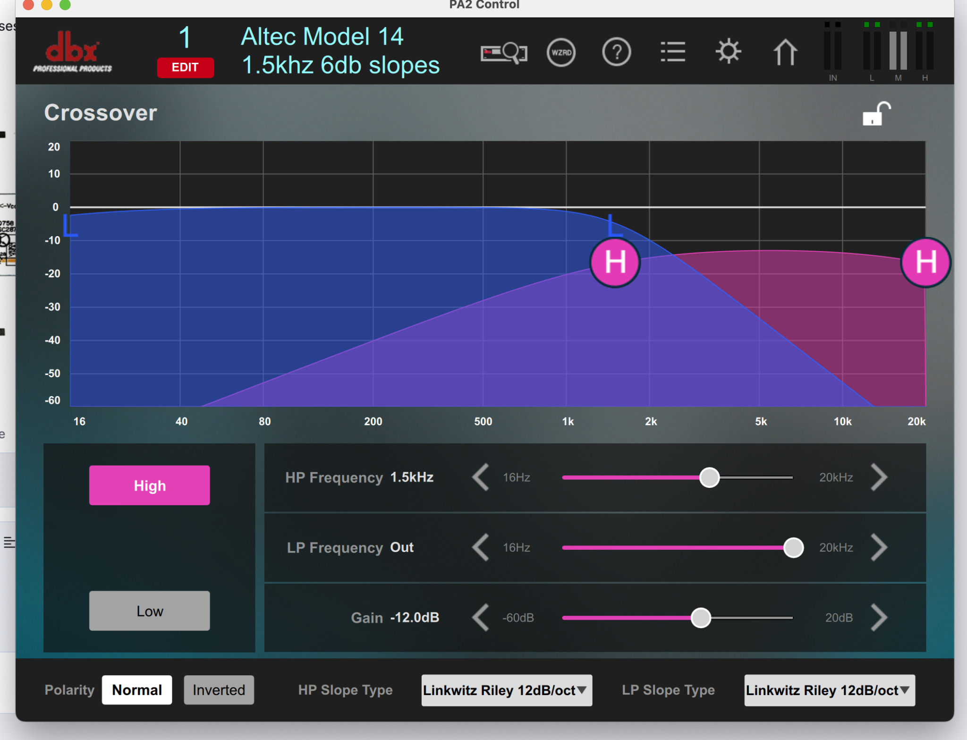Launch the WZRD wizard
This screenshot has width=967, height=740.
[561, 52]
